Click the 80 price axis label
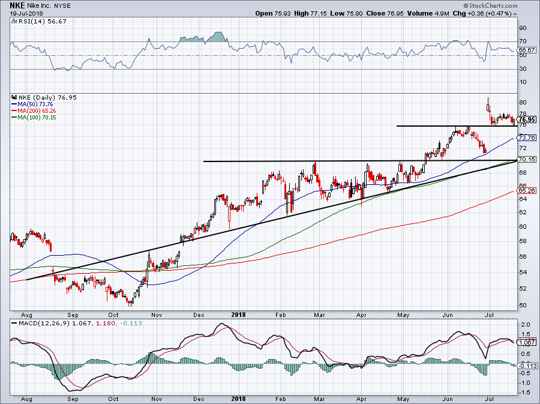This screenshot has height=404, width=540. (523, 102)
